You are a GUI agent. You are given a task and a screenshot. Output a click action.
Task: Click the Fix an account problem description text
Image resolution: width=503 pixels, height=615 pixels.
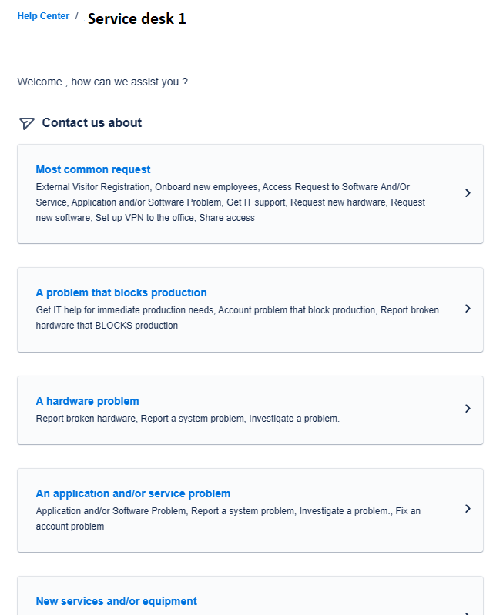[69, 526]
